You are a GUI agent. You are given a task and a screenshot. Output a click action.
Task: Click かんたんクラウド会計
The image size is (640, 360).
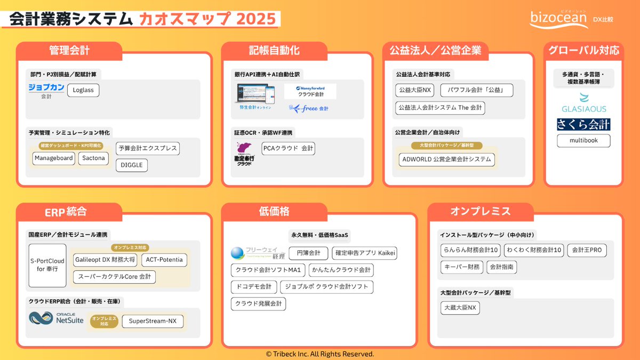click(x=341, y=270)
